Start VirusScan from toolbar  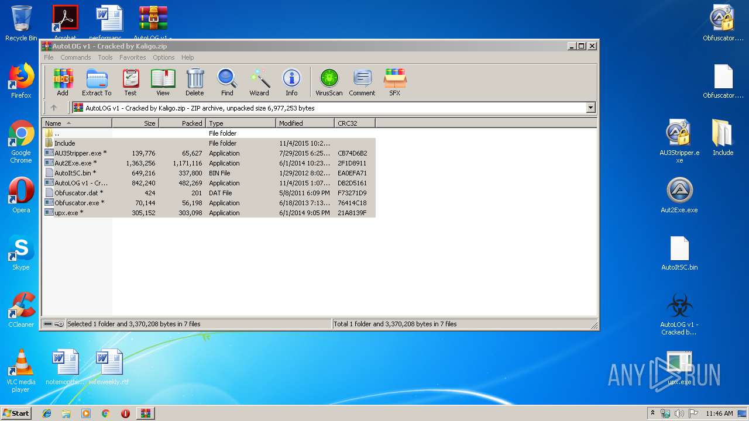pos(329,82)
